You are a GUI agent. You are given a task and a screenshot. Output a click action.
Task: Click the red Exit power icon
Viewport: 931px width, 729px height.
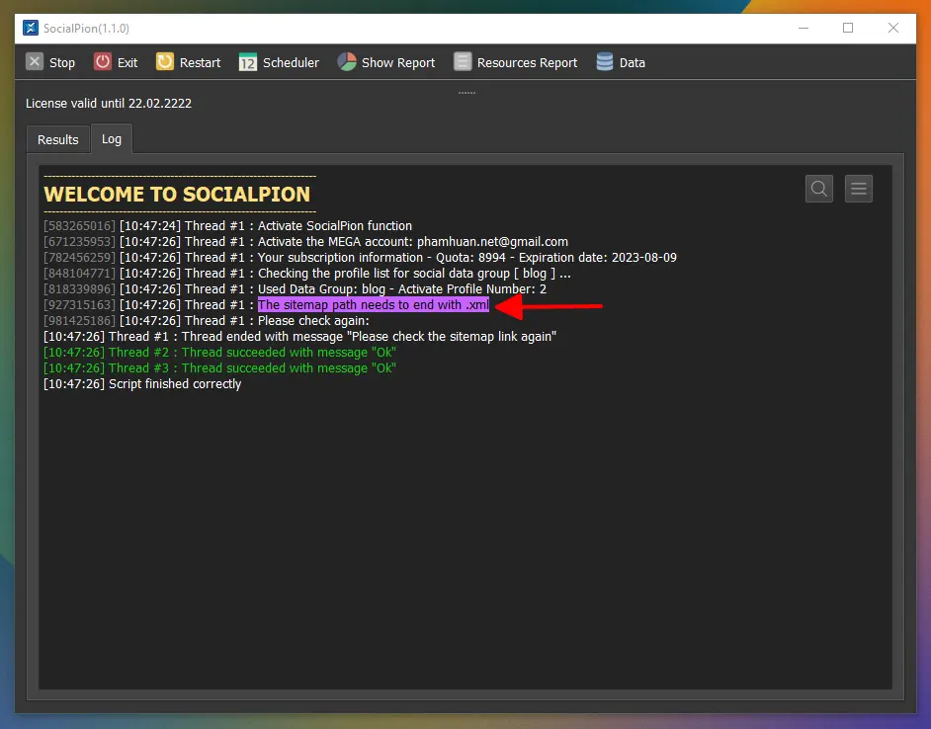103,62
